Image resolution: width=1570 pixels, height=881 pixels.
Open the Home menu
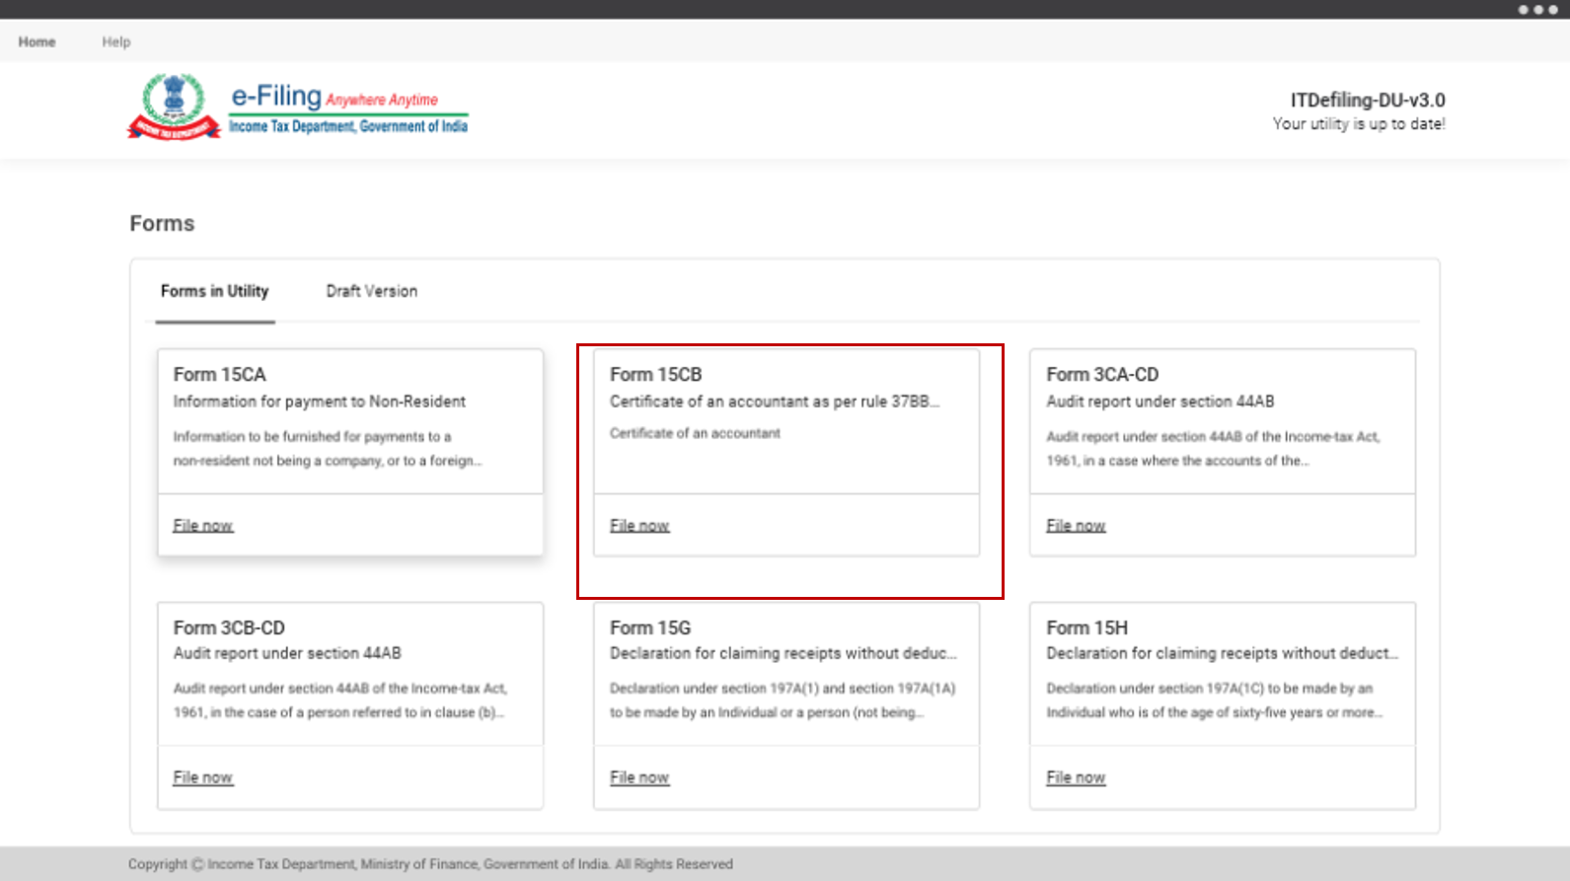(37, 41)
